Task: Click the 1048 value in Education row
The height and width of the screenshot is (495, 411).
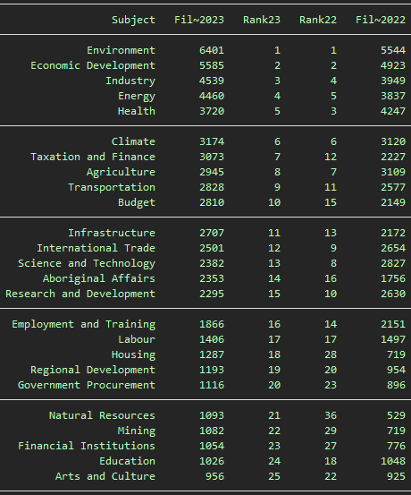Action: click(x=393, y=461)
